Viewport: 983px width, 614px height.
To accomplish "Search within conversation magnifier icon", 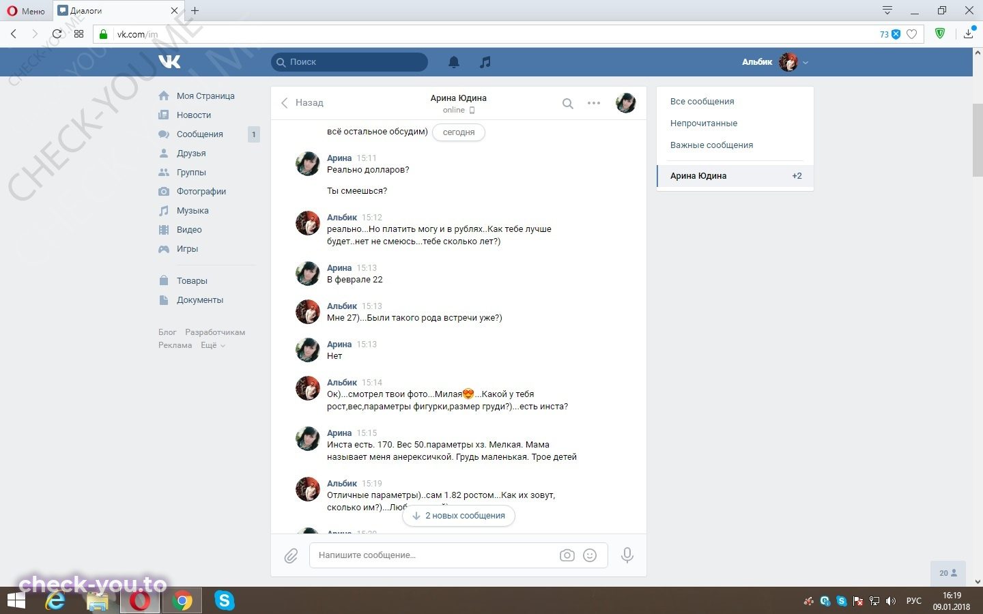I will pyautogui.click(x=567, y=104).
